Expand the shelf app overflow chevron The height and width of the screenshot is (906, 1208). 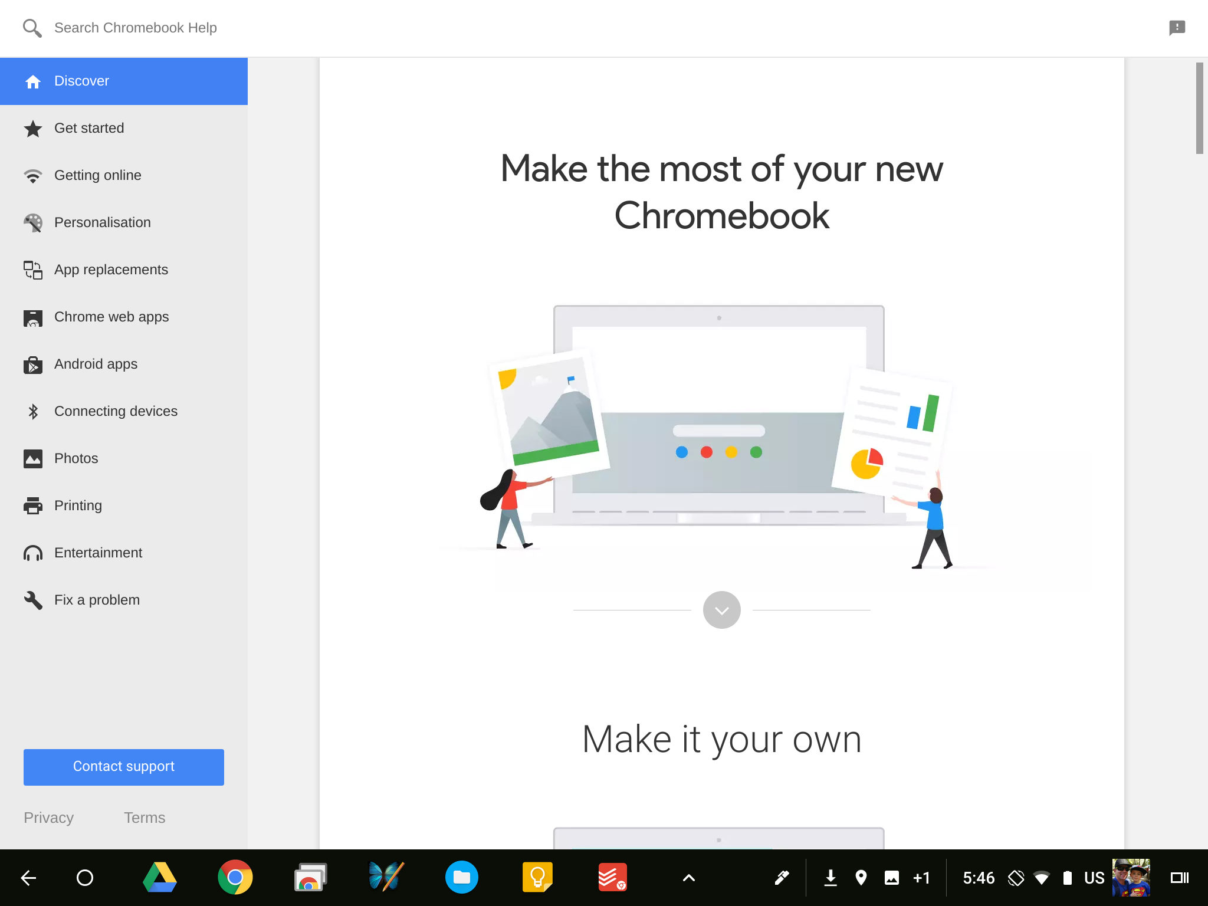688,878
